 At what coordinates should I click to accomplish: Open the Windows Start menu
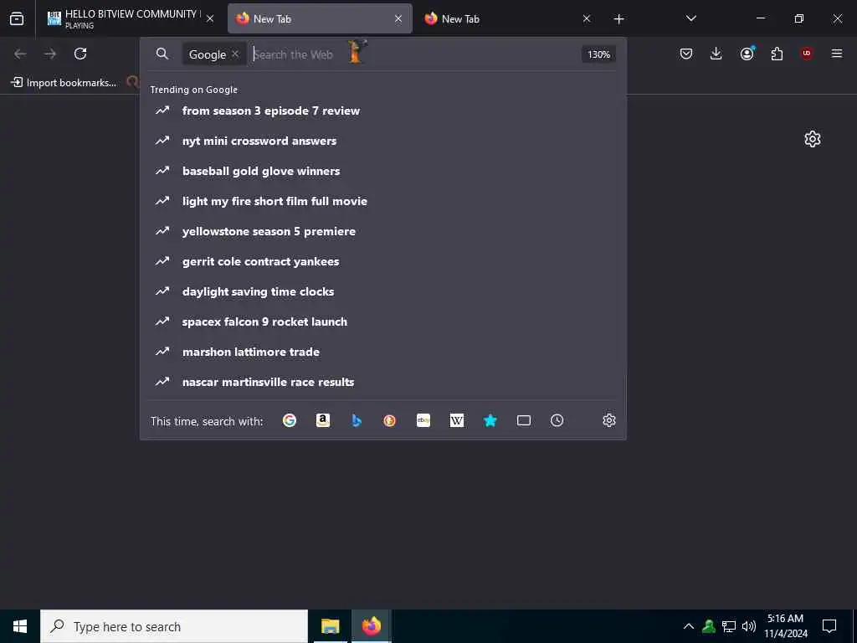tap(20, 626)
